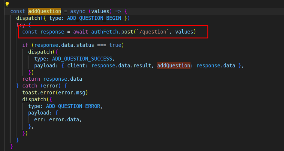Viewport: 284px width, 151px height.
Task: Click the highlighted addQuestion function name declaration
Action: [x=40, y=11]
